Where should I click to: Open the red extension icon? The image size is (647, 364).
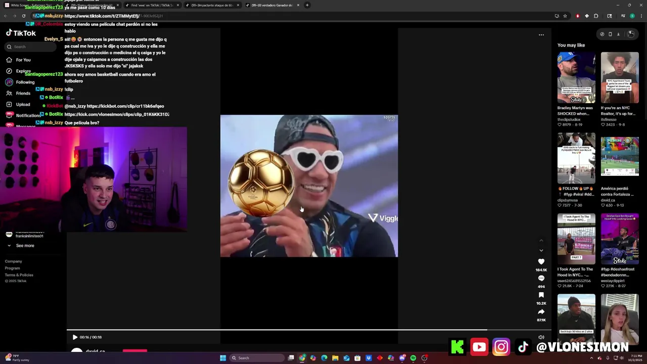coord(578,16)
